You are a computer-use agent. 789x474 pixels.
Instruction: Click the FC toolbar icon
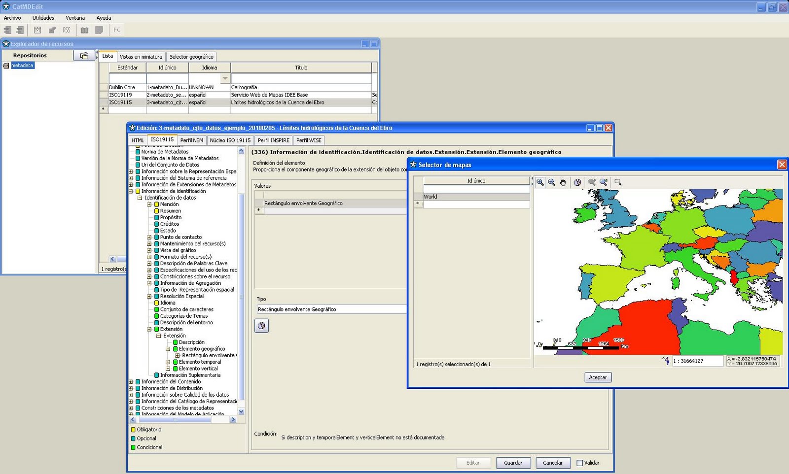tap(117, 30)
